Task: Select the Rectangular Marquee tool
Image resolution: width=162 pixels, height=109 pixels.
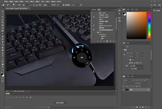Action: click(3, 14)
